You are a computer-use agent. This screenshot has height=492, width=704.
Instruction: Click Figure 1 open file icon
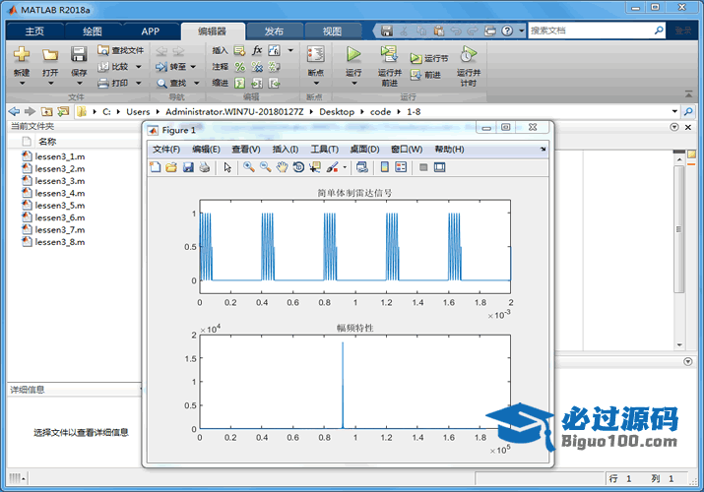[171, 167]
